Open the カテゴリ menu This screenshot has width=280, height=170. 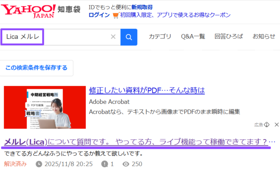pos(160,36)
